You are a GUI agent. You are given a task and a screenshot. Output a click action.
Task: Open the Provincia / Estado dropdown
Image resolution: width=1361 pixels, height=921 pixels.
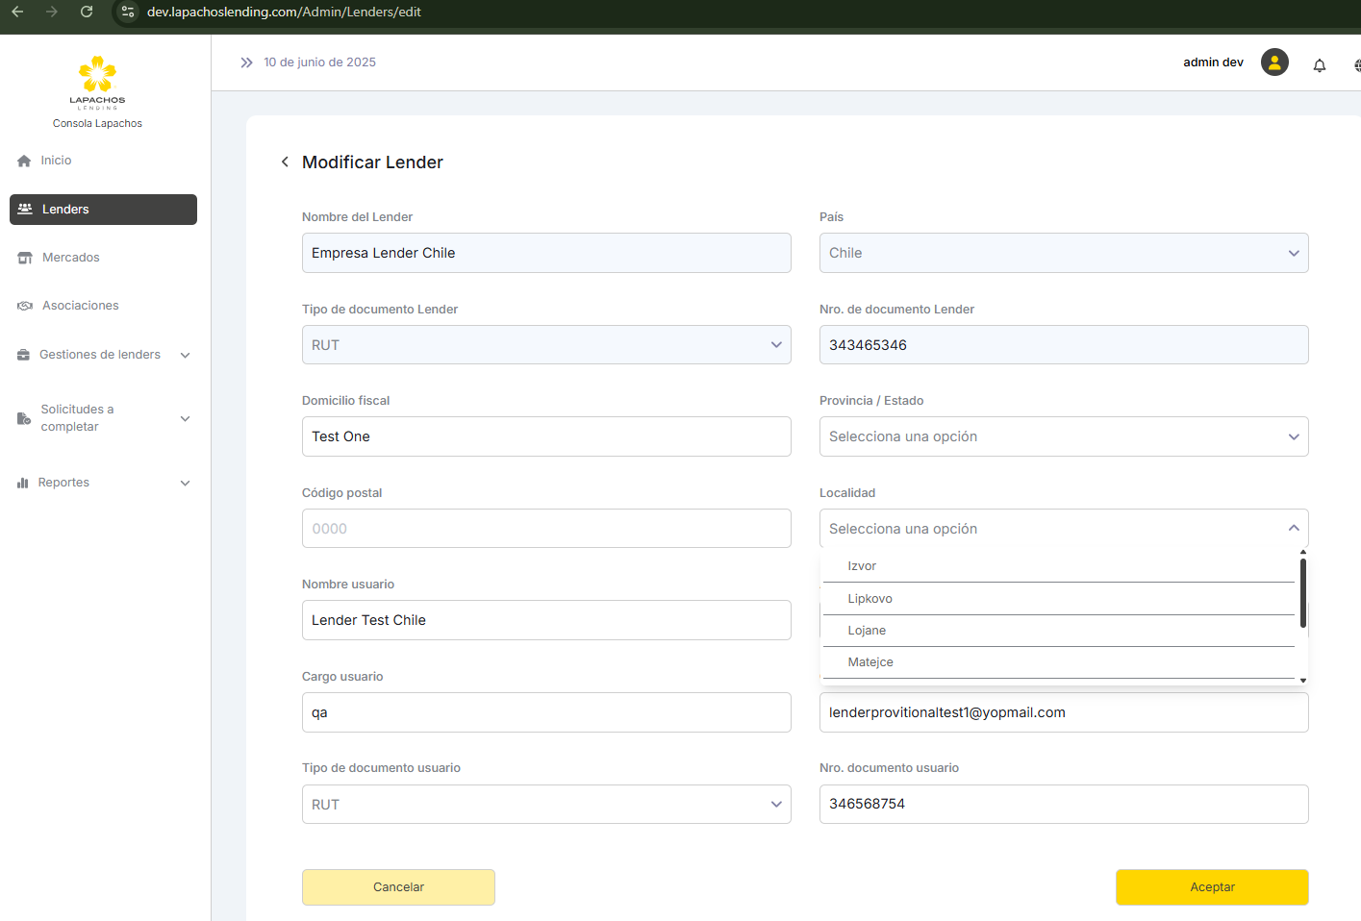[x=1063, y=436]
